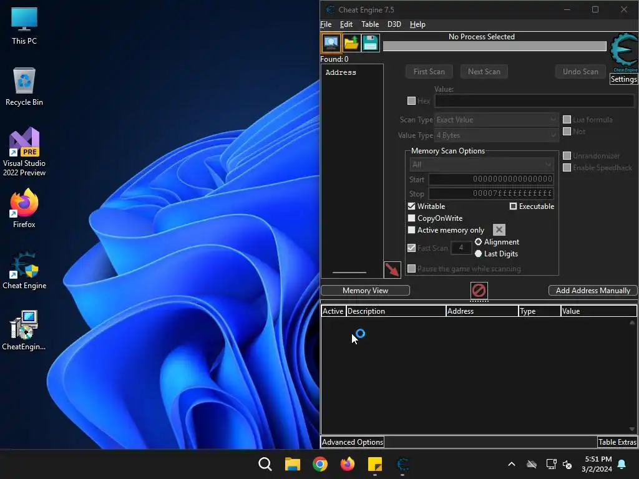
Task: Show hidden icons in the system tray
Action: [x=512, y=464]
